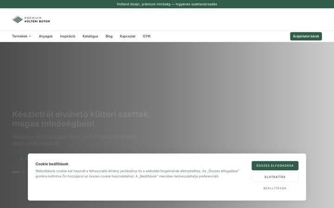Image resolution: width=334 pixels, height=208 pixels.
Task: Click the Prémium Kültéri Bútor logo
Action: tap(31, 19)
